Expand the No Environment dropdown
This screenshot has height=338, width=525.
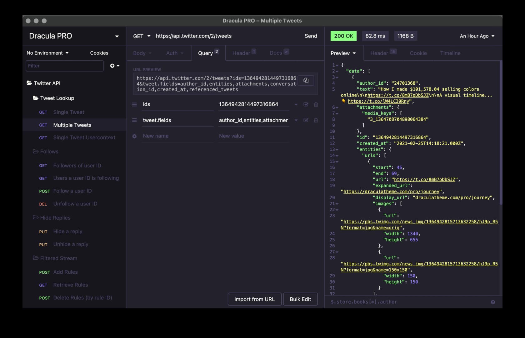pos(47,53)
